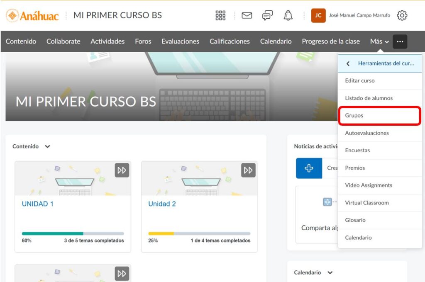
Task: Click the three-dots navbar options button
Action: (400, 41)
